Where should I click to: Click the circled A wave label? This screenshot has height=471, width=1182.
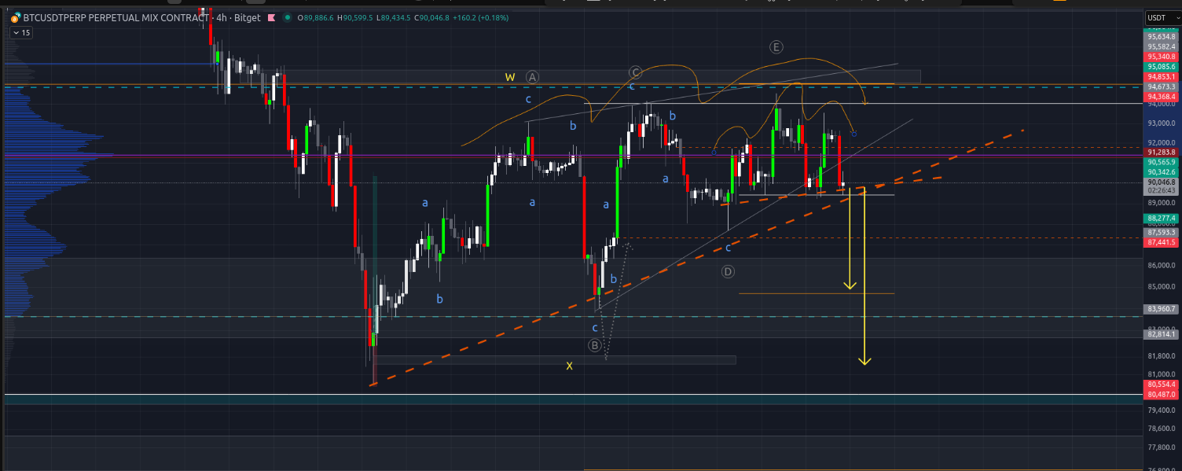click(532, 77)
